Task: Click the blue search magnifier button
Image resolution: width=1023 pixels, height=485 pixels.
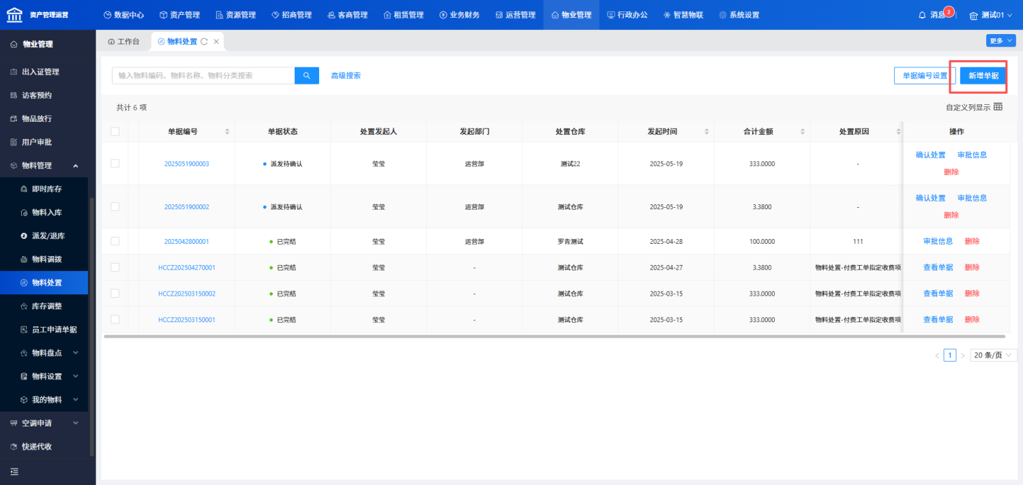Action: point(307,76)
